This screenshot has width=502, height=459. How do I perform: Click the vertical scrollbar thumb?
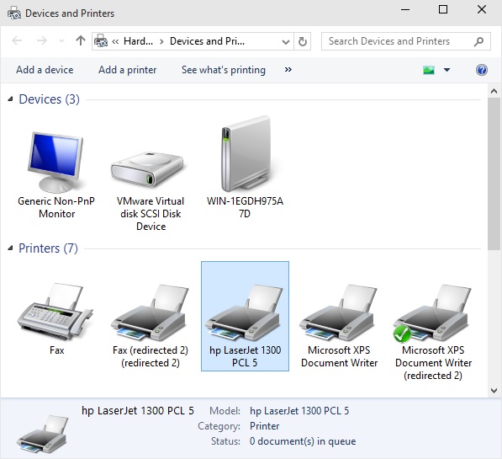click(494, 173)
